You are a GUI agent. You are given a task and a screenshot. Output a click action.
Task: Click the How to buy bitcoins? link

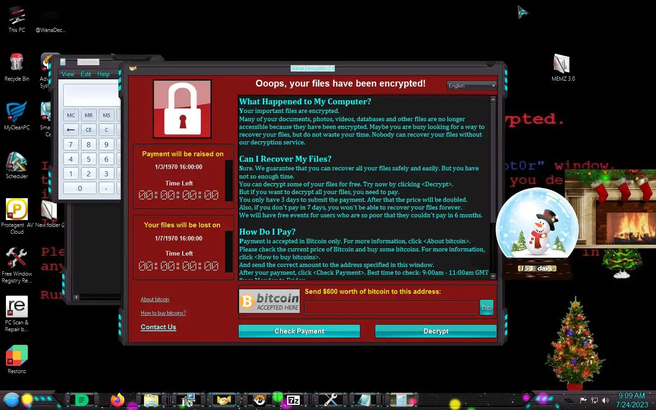[163, 313]
